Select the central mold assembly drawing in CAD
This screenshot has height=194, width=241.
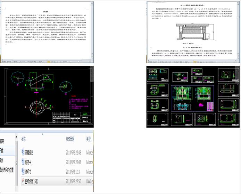point(192,98)
